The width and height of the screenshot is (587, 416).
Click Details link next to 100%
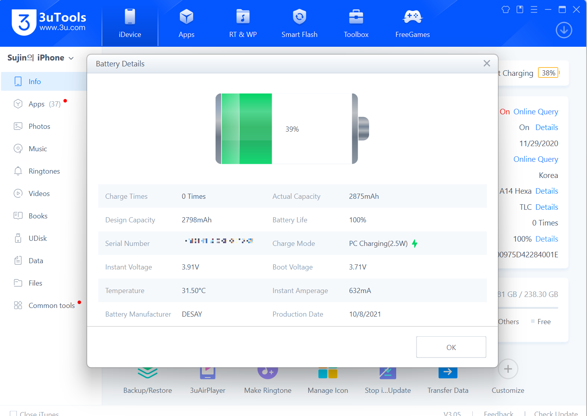click(547, 239)
